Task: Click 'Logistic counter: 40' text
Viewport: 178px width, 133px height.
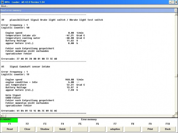Action: pyautogui.click(x=15, y=28)
